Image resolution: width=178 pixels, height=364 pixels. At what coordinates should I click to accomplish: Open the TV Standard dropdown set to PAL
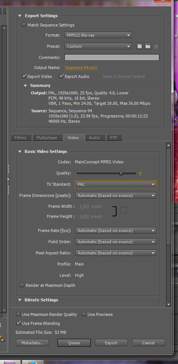(x=116, y=184)
